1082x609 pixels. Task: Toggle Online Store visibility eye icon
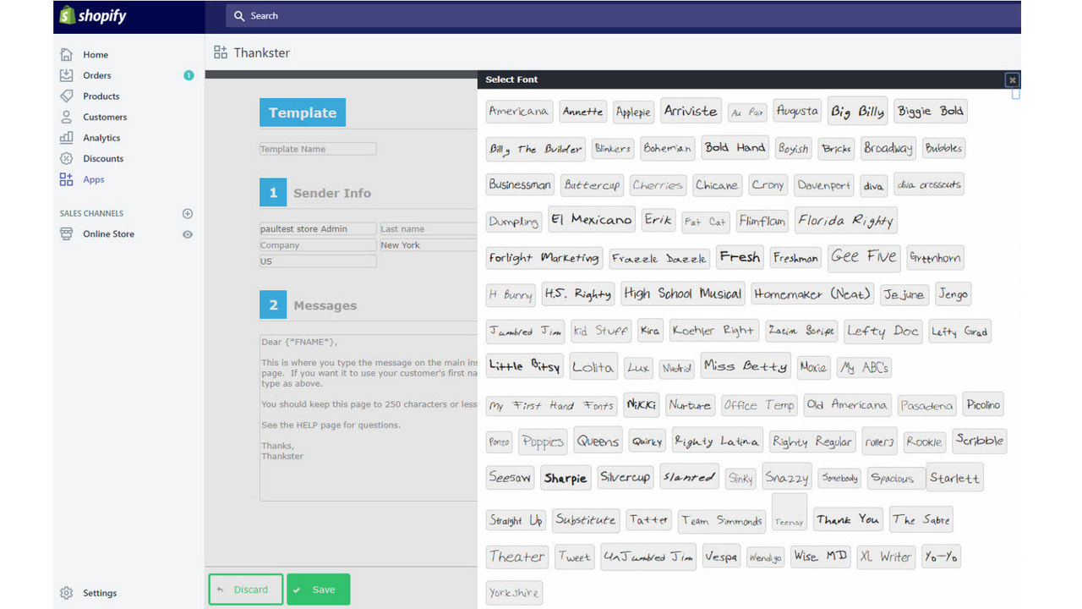(x=187, y=234)
